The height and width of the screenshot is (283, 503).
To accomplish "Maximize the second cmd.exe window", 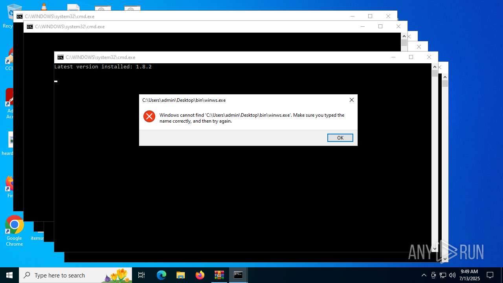I will pos(380,26).
